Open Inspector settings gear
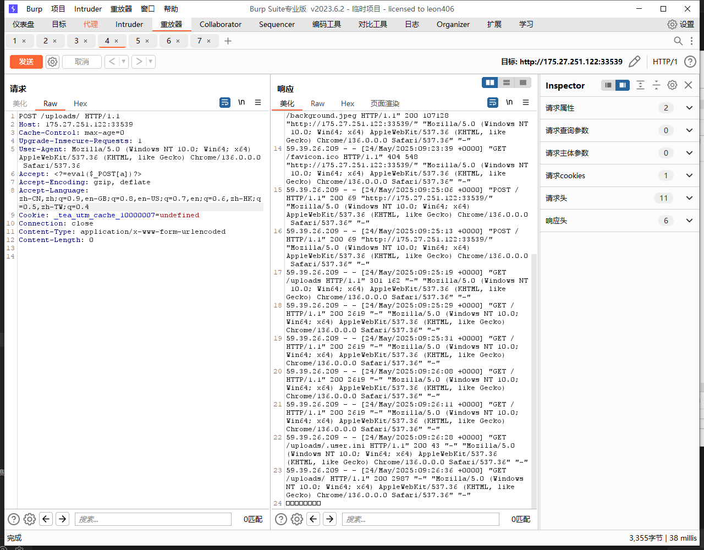This screenshot has height=550, width=704. click(x=672, y=85)
